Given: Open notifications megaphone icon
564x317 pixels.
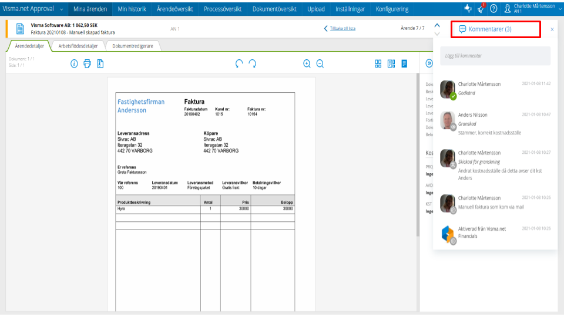Looking at the screenshot, I should tap(481, 9).
